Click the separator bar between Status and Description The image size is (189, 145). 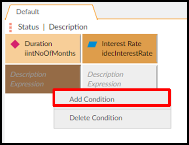44,27
